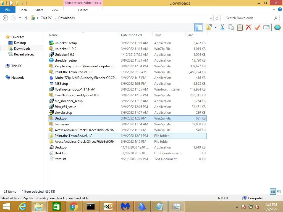The width and height of the screenshot is (283, 212).
Task: Select the Paint.the.Town.Red.v1.1.0 file folder
Action: coord(127,136)
